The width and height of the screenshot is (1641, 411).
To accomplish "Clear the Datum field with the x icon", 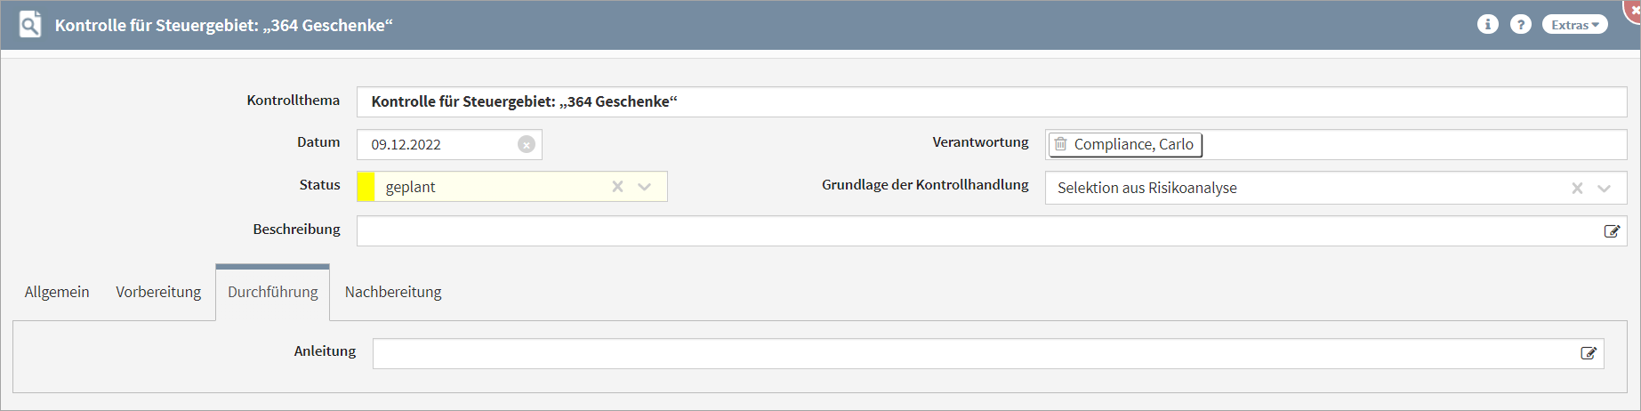I will pyautogui.click(x=527, y=144).
